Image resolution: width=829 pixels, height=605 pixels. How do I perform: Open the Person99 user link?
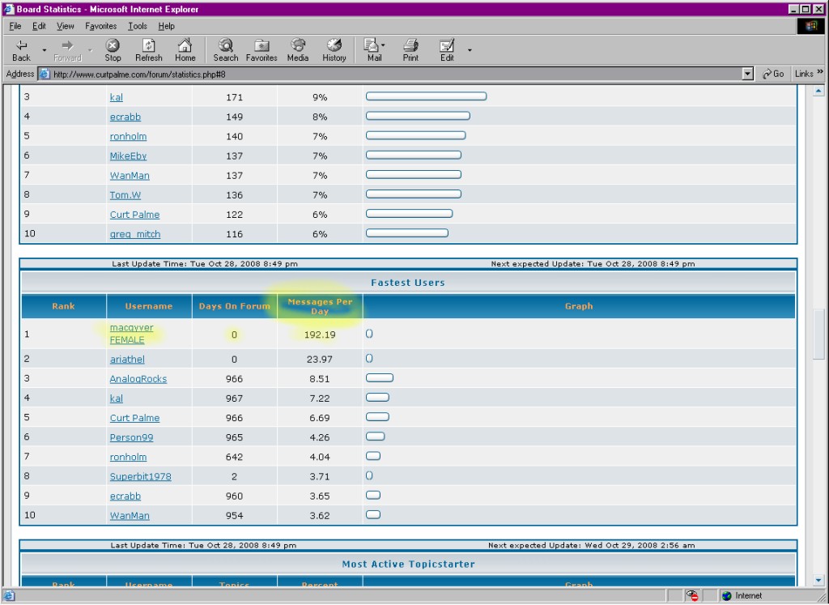(x=132, y=438)
